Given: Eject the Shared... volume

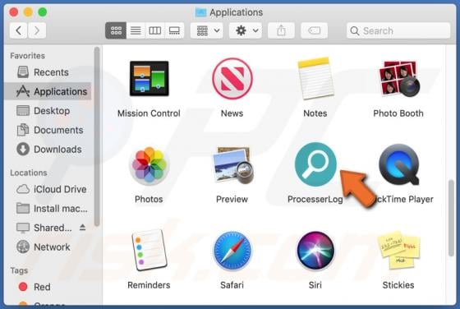Looking at the screenshot, I should click(82, 228).
